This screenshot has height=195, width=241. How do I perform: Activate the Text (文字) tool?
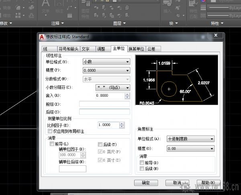[x=46, y=7]
